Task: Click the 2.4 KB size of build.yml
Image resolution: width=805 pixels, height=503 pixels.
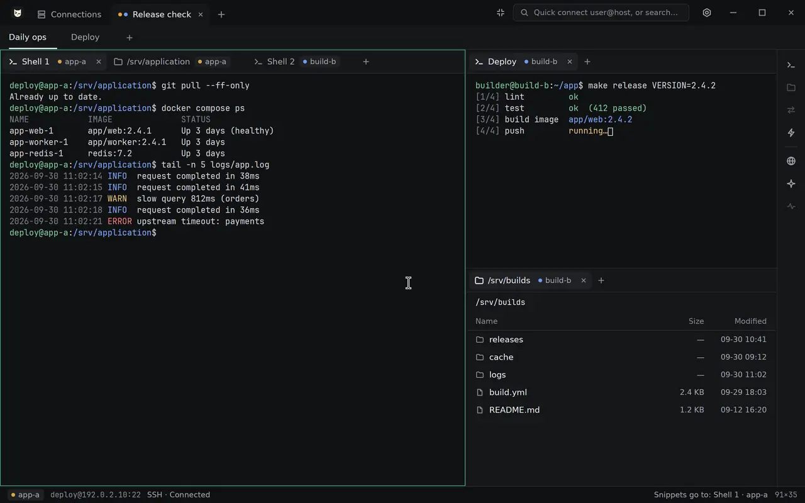Action: (692, 392)
